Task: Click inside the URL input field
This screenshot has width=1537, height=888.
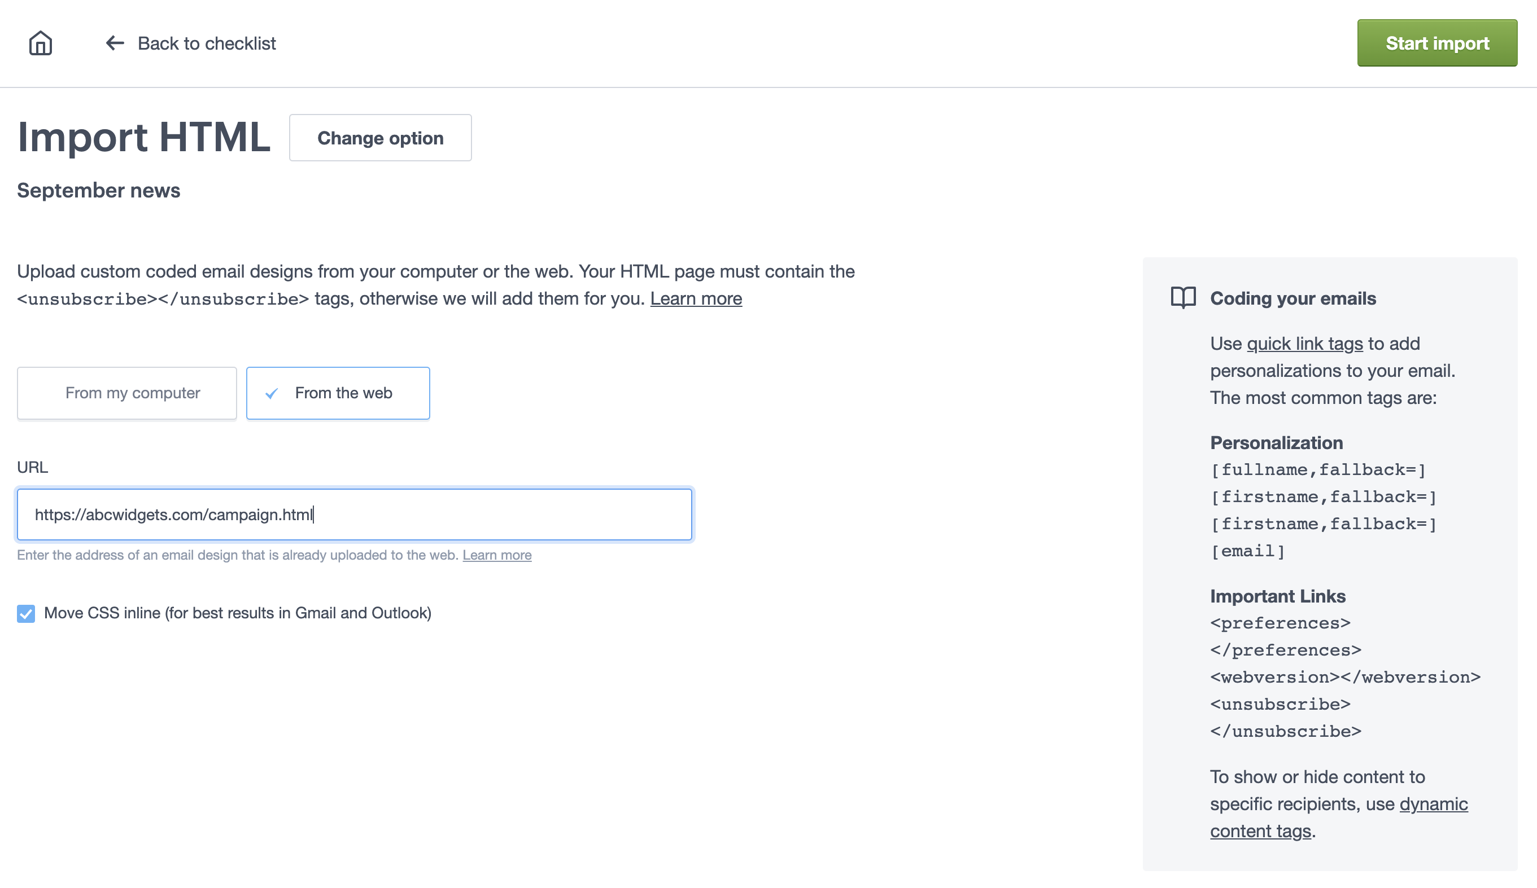Action: pos(356,515)
